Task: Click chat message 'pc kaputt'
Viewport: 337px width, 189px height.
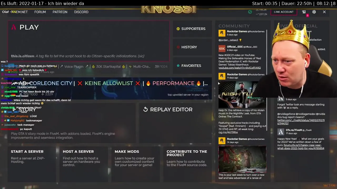Action: (x=26, y=129)
